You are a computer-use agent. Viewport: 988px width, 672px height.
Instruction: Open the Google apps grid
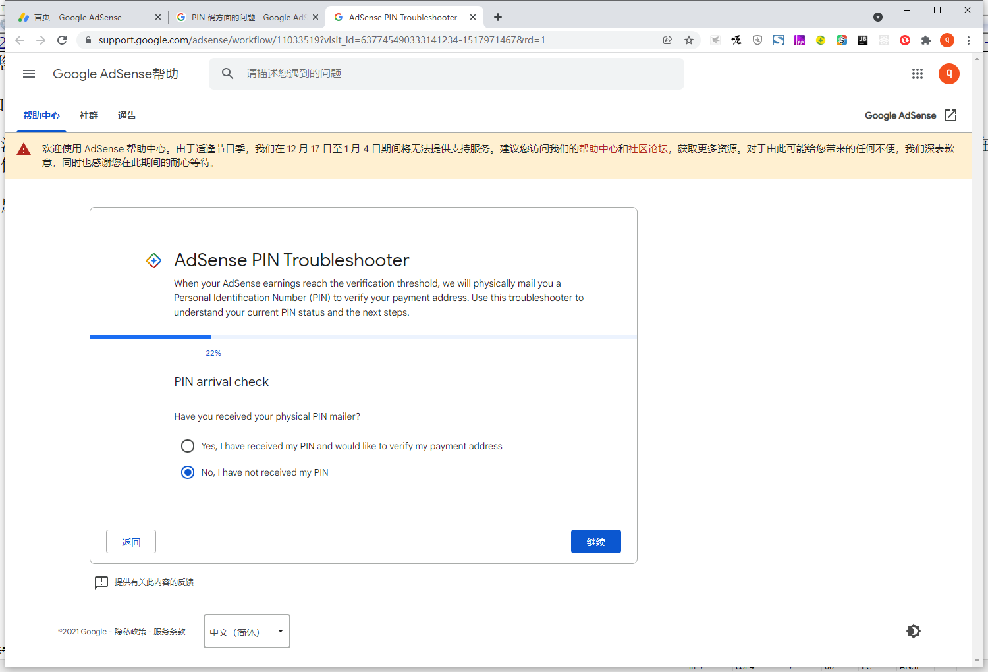tap(918, 74)
